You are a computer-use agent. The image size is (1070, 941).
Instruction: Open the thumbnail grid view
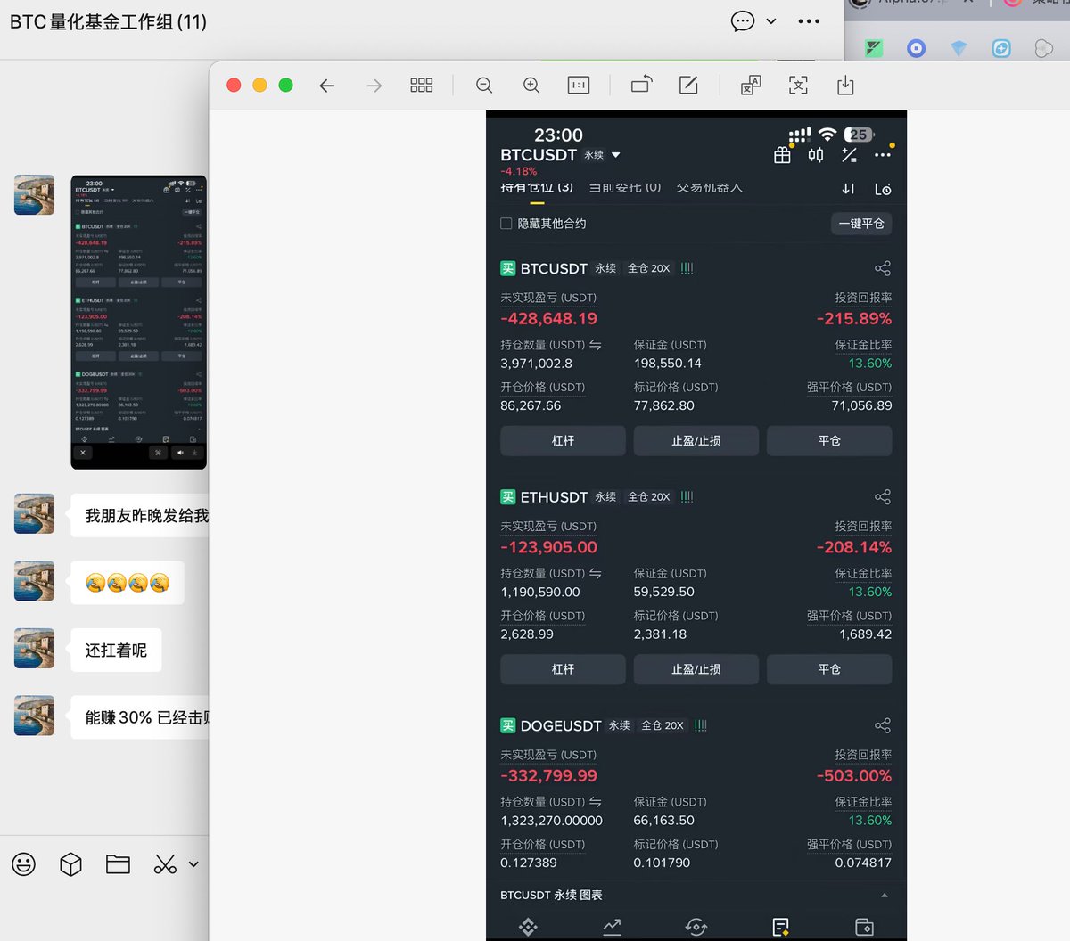(421, 86)
